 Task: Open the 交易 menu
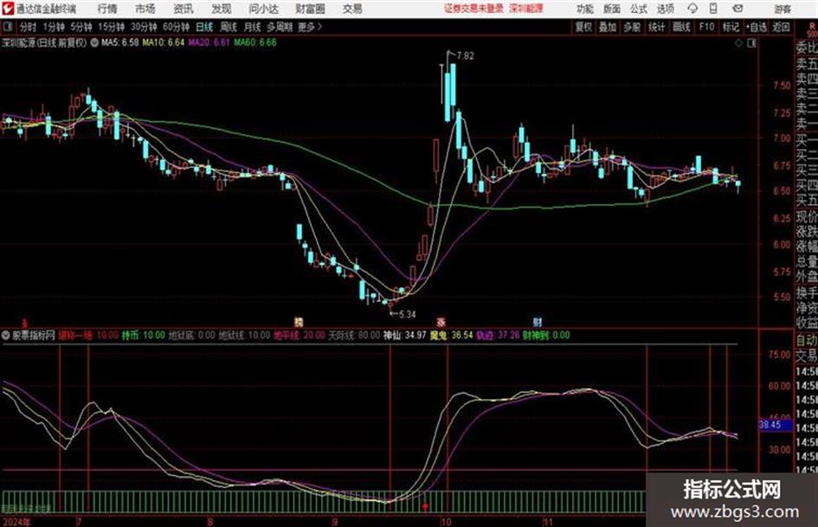(x=352, y=9)
